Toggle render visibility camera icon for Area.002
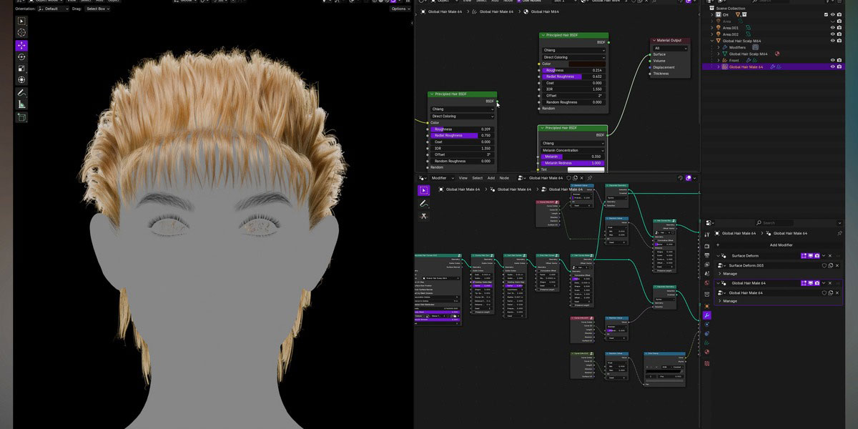 tap(839, 34)
